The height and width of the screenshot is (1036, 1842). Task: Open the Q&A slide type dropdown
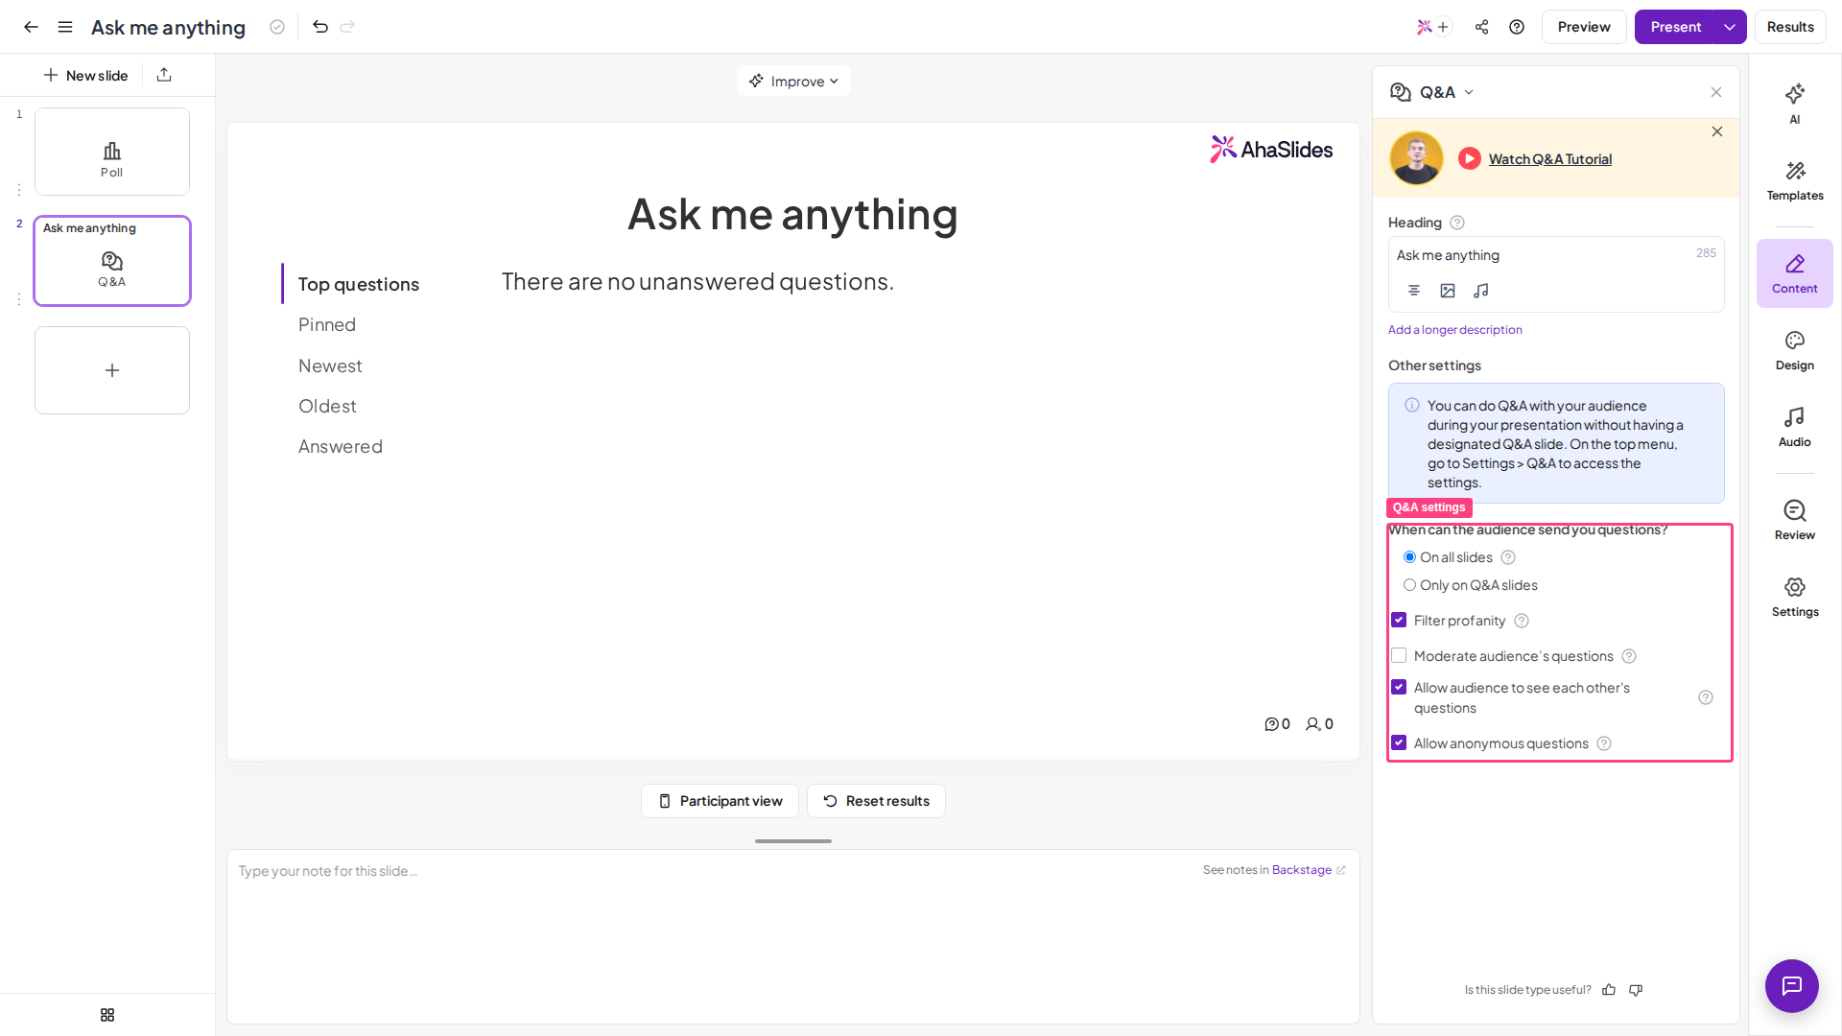1432,92
